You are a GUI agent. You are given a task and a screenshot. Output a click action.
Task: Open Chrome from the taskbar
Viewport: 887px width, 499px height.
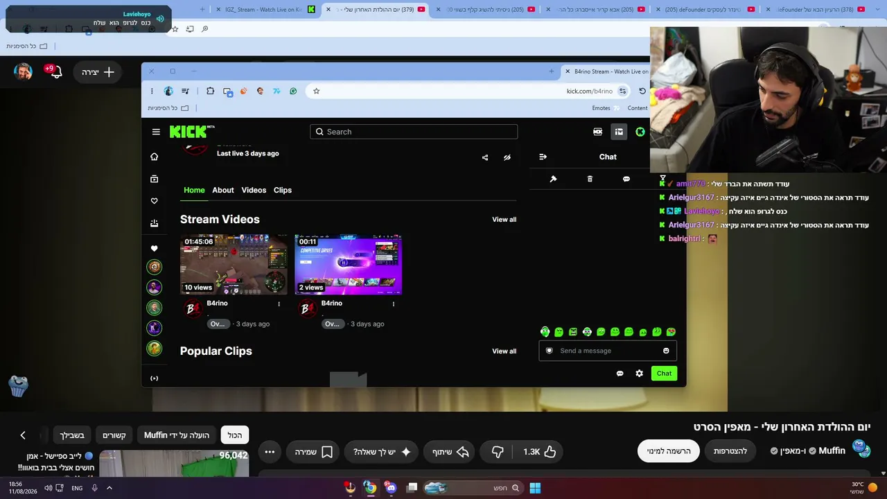[371, 488]
